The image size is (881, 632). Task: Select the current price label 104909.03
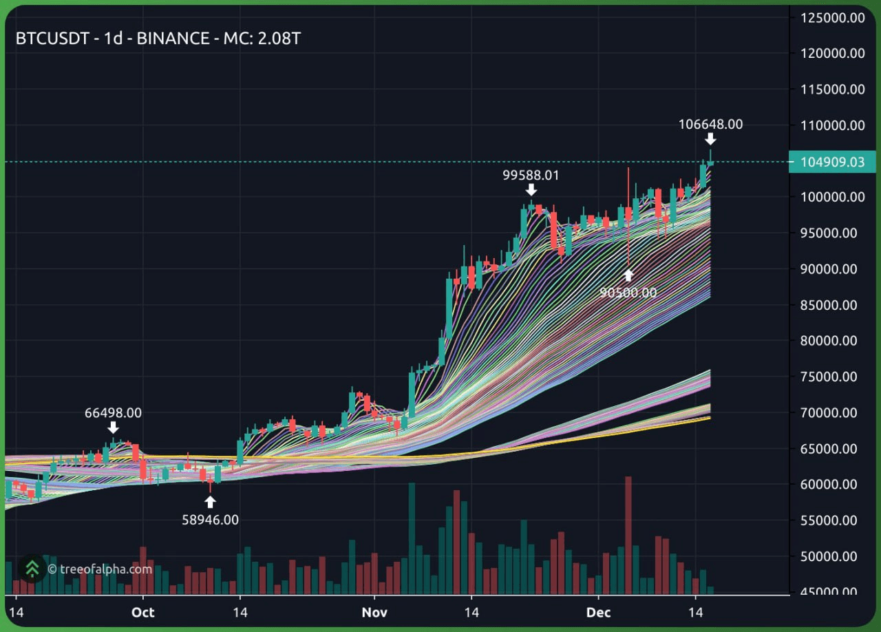[832, 162]
